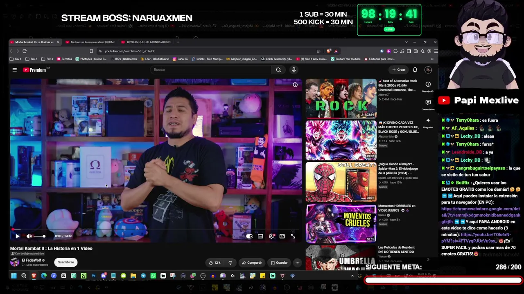Viewport: 524px width, 294px height.
Task: Toggle subtitles on the video player
Action: (260, 236)
